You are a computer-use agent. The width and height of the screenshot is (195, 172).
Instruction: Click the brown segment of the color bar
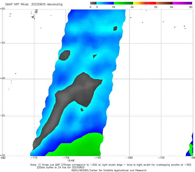[x=164, y=3]
